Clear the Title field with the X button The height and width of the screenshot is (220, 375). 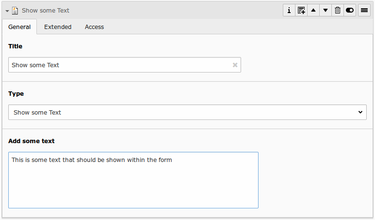click(x=235, y=65)
